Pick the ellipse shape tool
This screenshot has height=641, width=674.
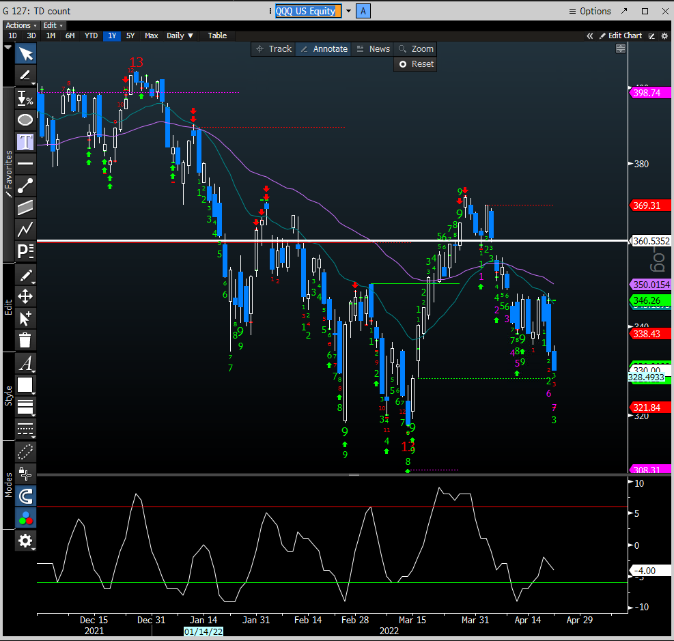[x=25, y=120]
